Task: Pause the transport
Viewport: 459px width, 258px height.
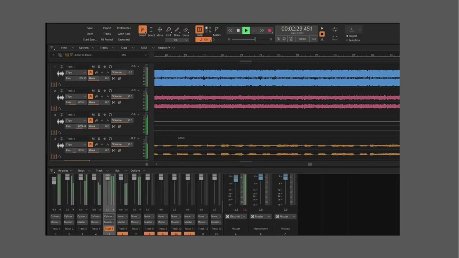Action: pyautogui.click(x=254, y=30)
